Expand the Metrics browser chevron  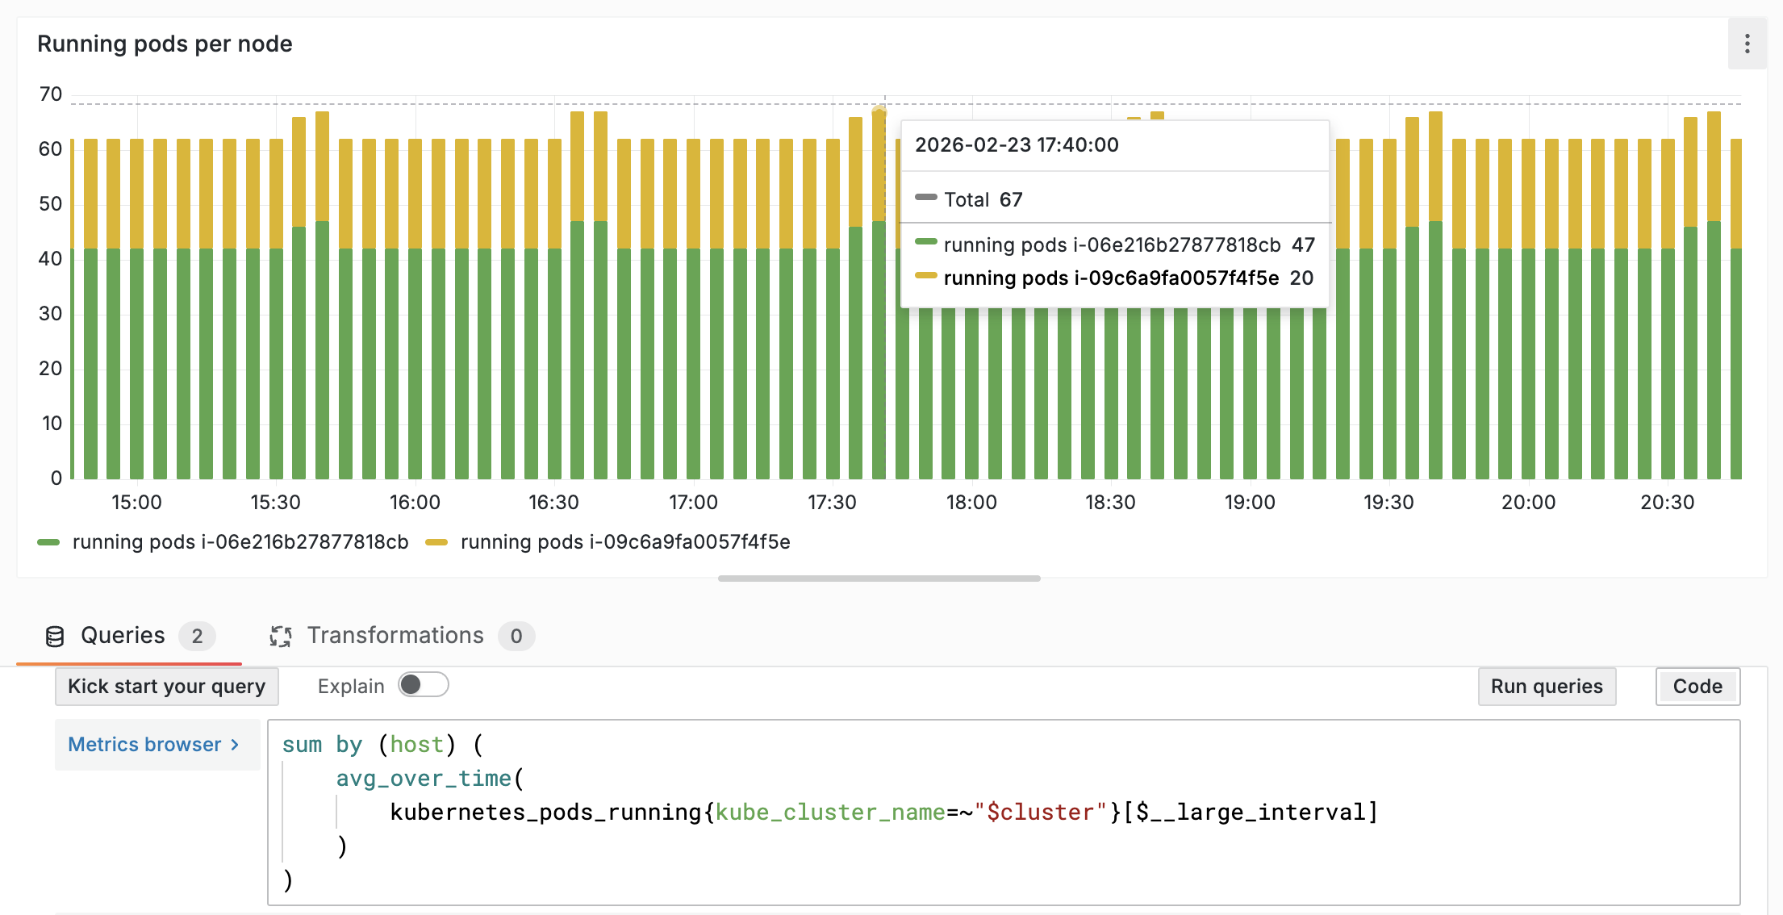[235, 745]
